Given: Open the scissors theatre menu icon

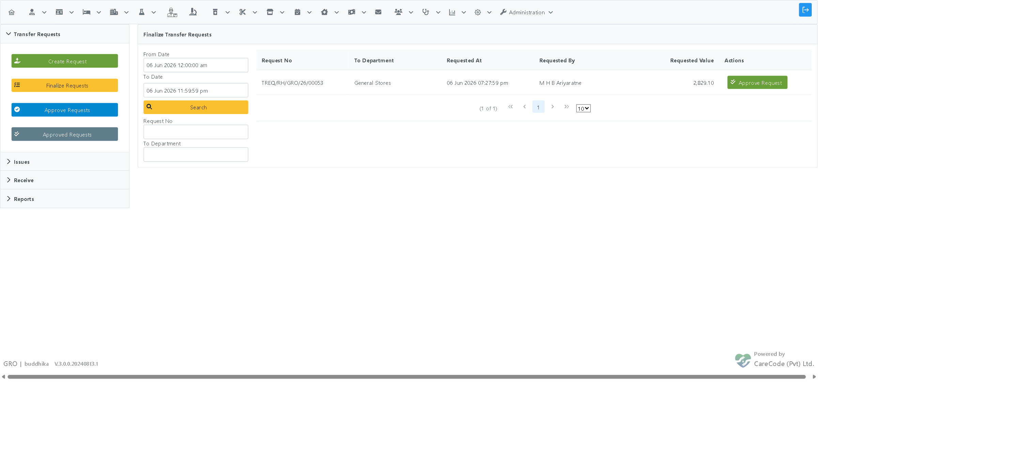Looking at the screenshot, I should (242, 12).
